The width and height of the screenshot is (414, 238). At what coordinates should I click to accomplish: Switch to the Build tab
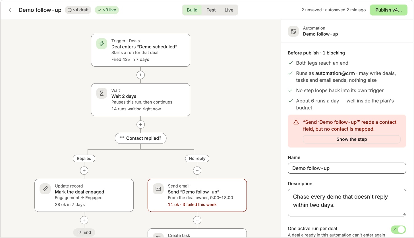point(192,10)
